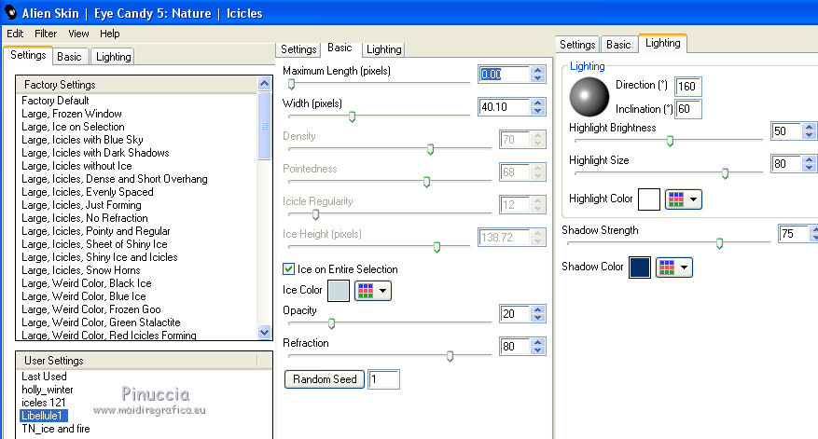The height and width of the screenshot is (439, 818).
Task: Click the Refraction value field
Action: (514, 346)
